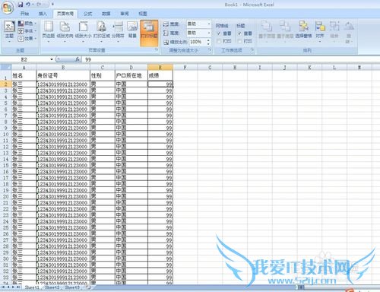Toggle Headings Print (打印) checkbox
This screenshot has height=292, width=380.
[x=239, y=41]
